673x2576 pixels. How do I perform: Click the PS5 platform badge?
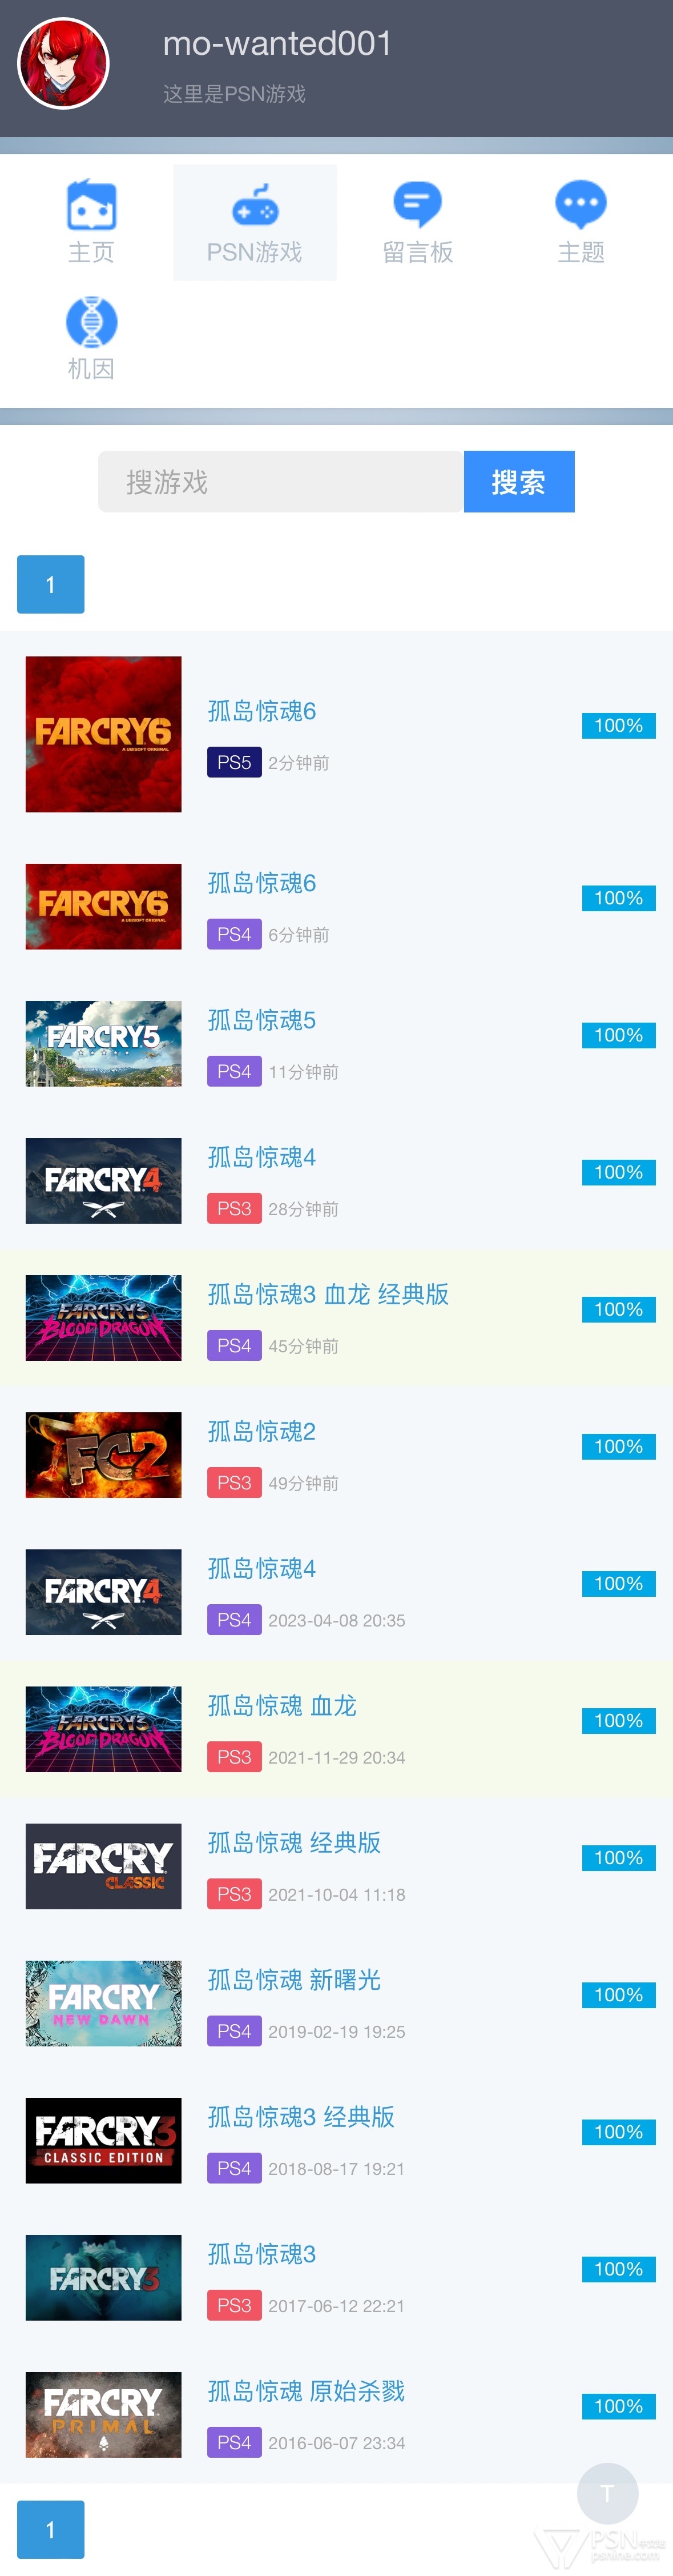[233, 762]
